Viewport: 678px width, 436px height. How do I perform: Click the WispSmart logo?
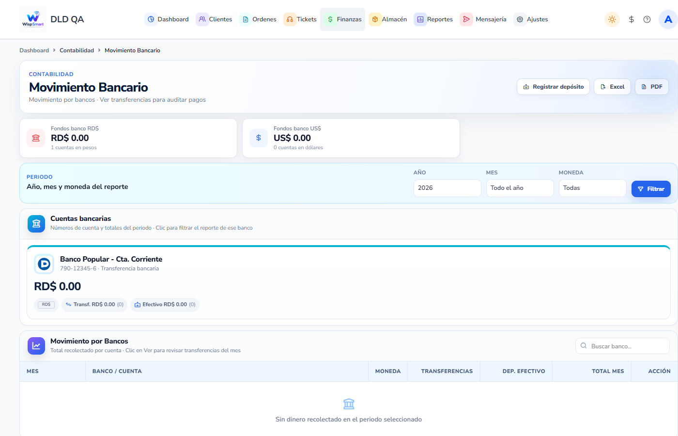click(33, 19)
